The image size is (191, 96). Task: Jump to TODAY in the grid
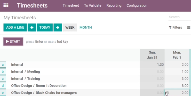click(x=45, y=28)
